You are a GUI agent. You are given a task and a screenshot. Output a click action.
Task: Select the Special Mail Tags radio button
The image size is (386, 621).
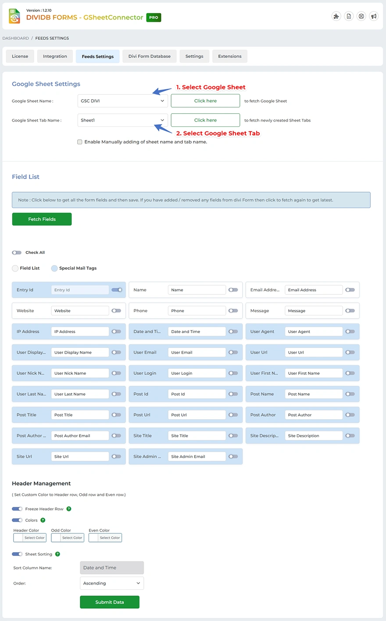[x=54, y=268]
